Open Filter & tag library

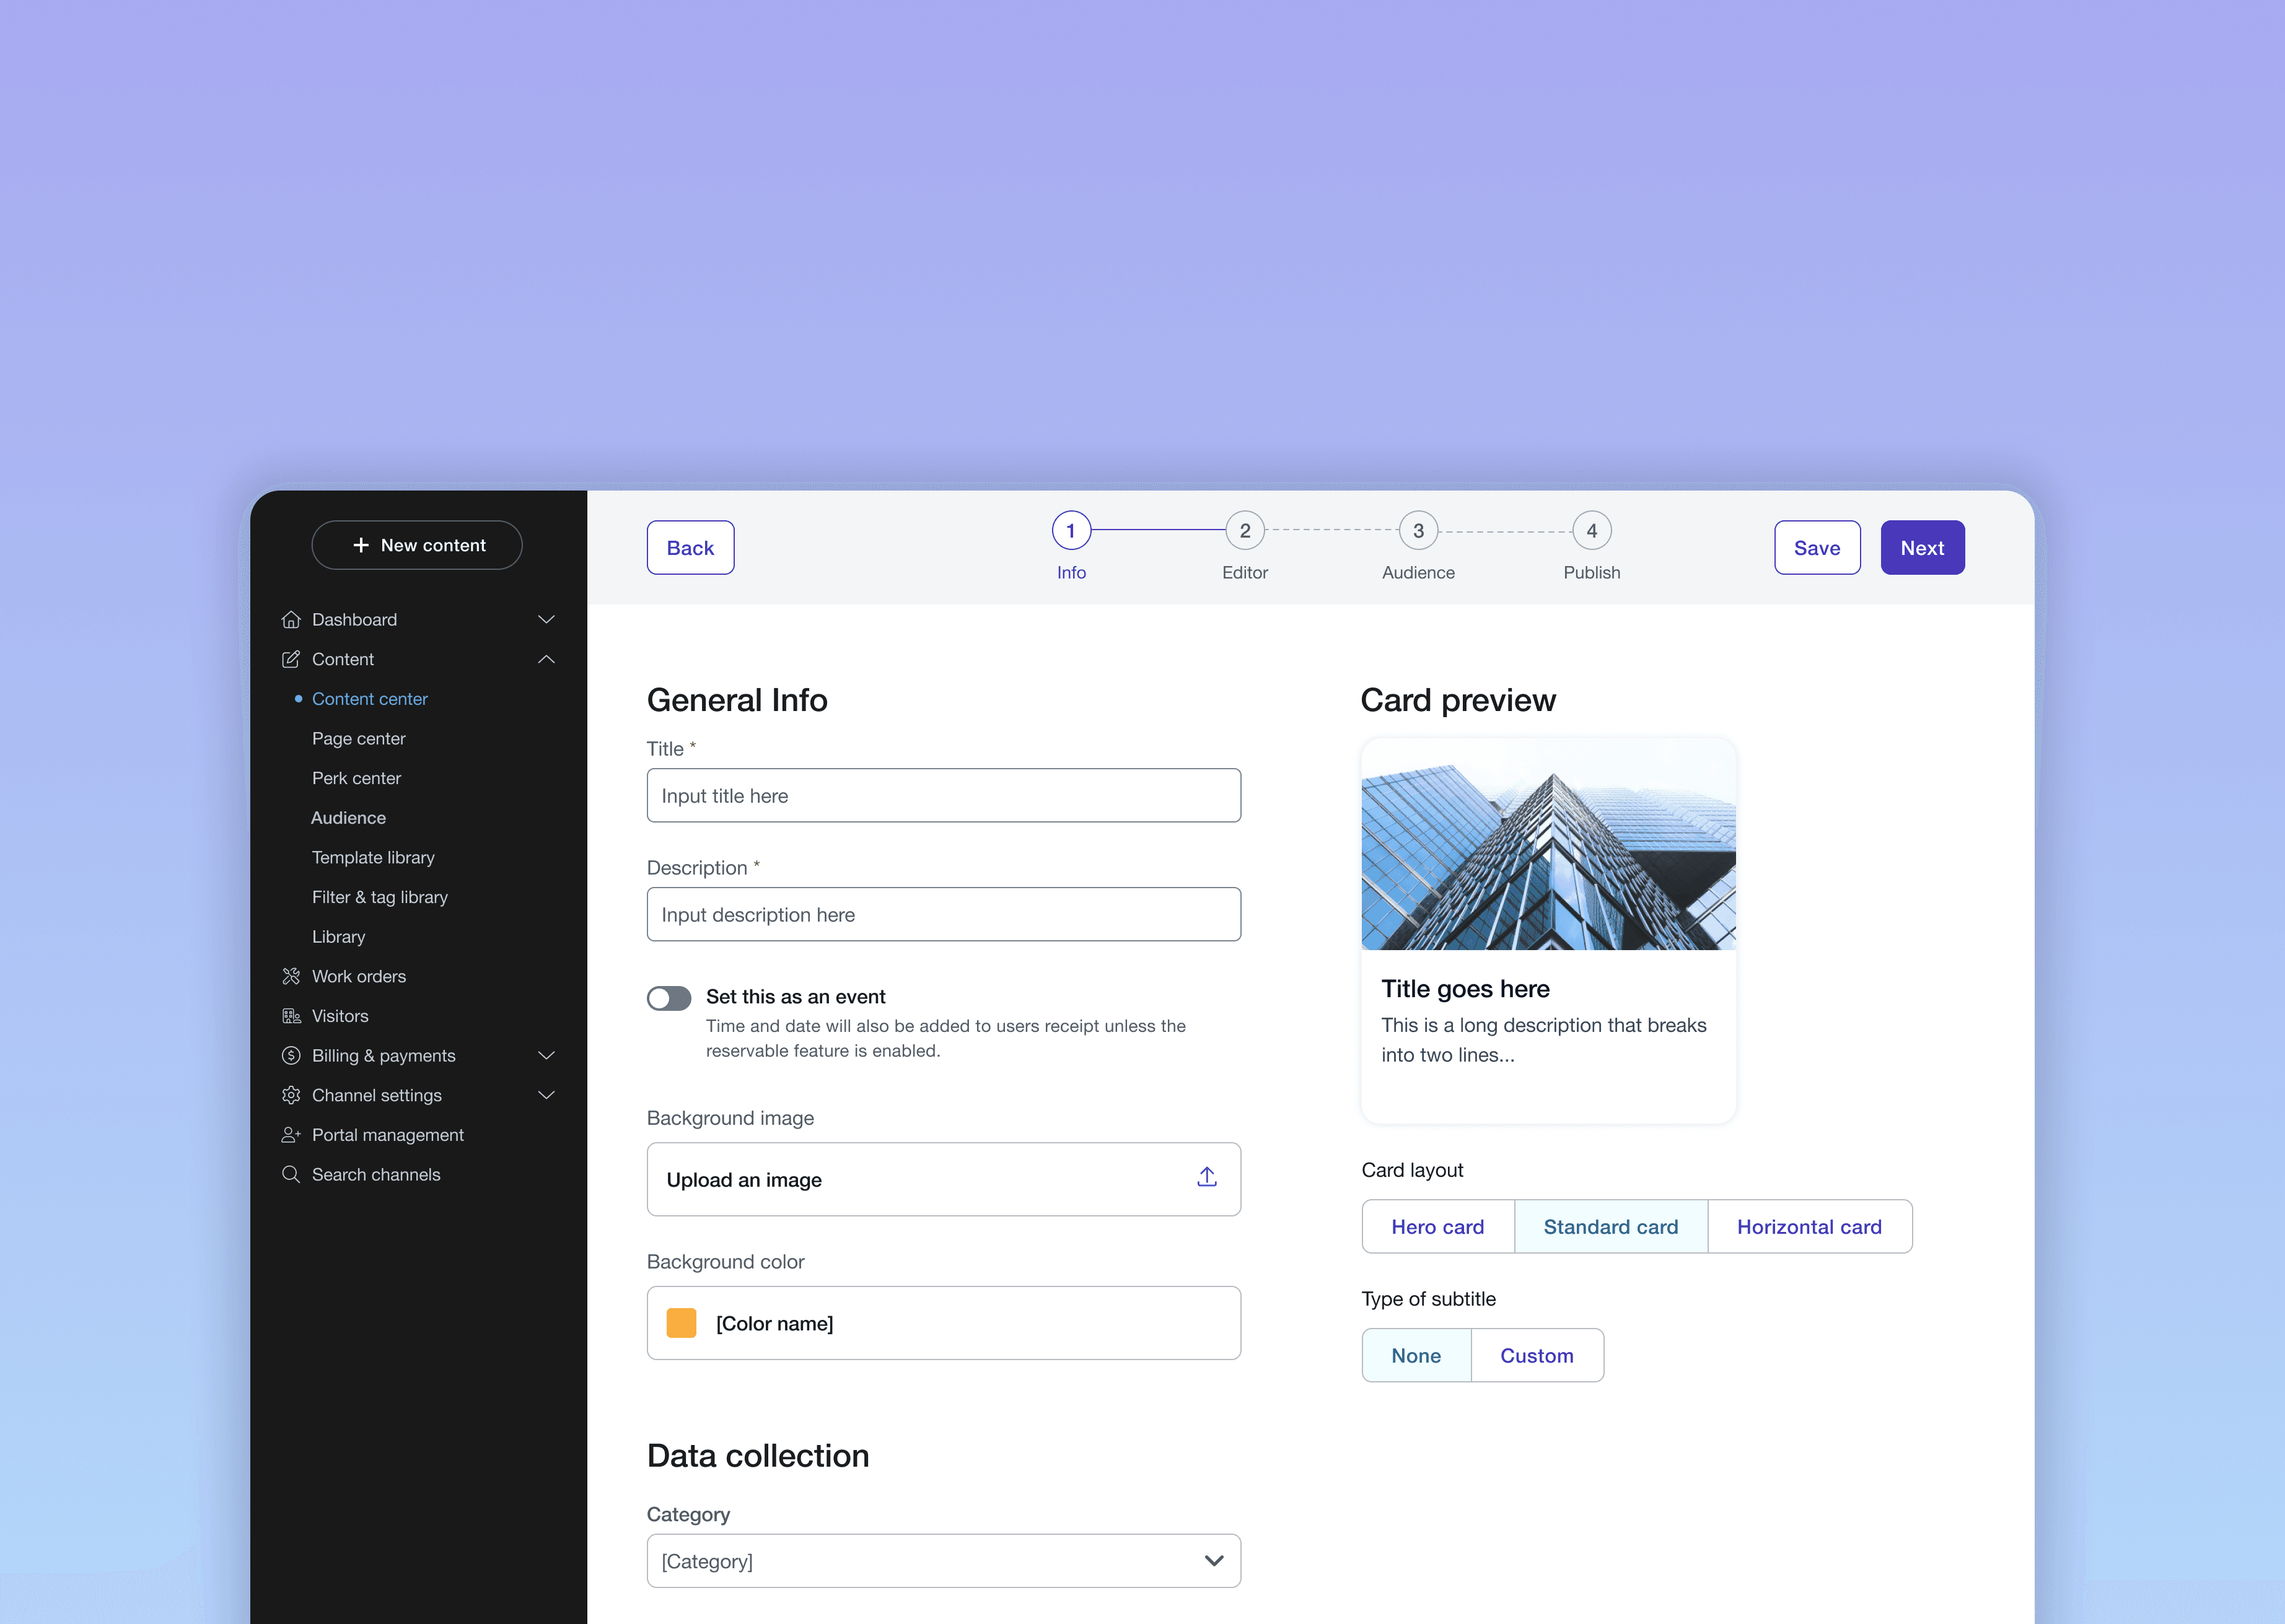point(379,897)
